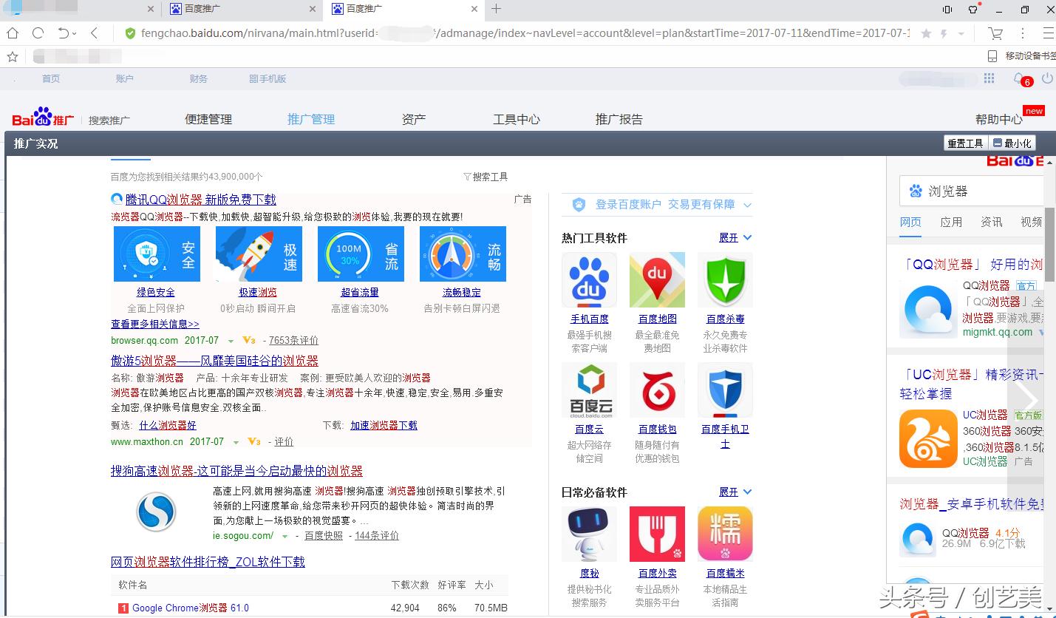Open 网页浏览器软件排行榜_ZOL软件下载 link
Screen dimensions: 1056x618
point(208,562)
